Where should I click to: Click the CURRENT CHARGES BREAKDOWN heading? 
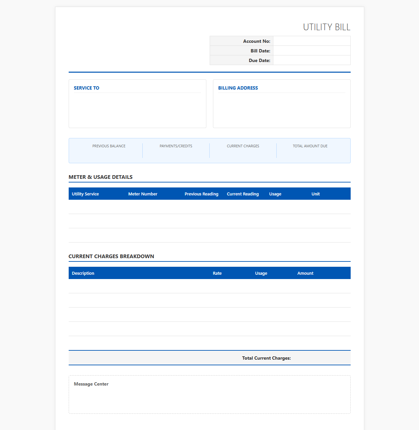coord(111,256)
